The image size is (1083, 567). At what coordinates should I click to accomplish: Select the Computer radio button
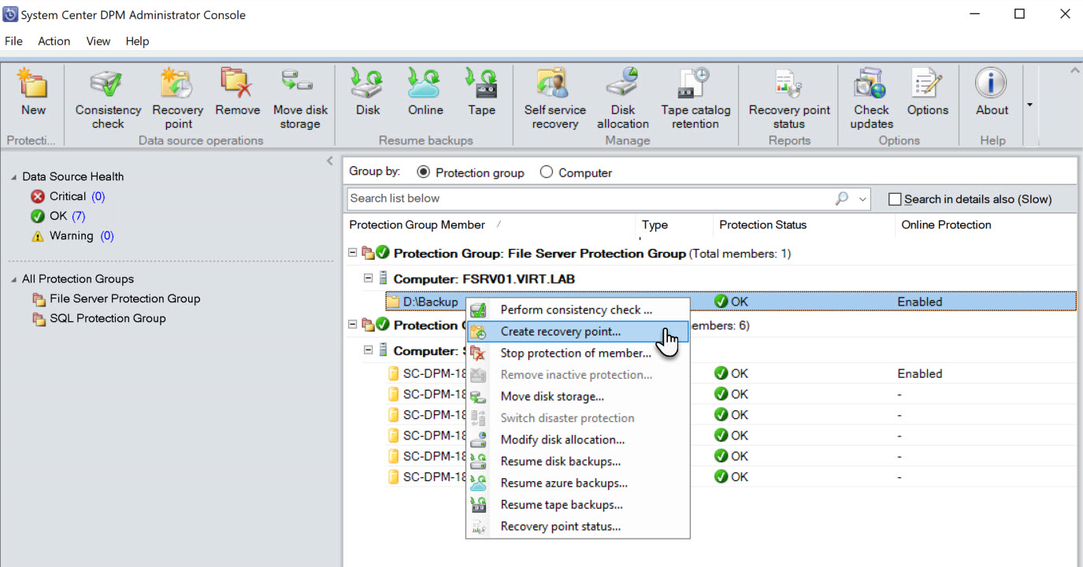546,172
